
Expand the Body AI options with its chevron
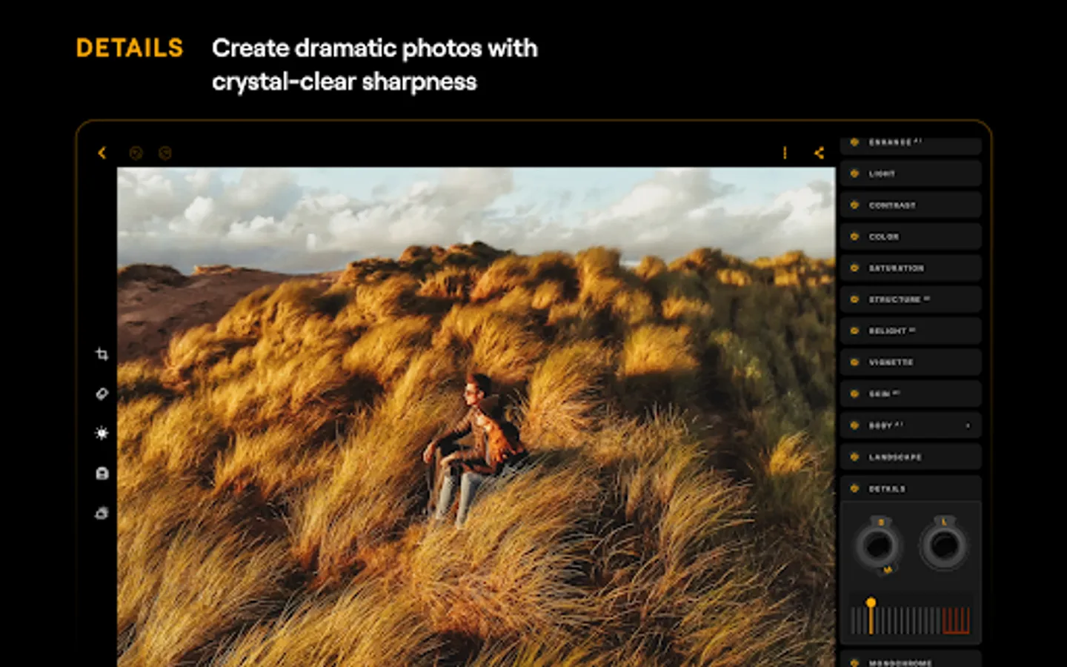tap(968, 425)
